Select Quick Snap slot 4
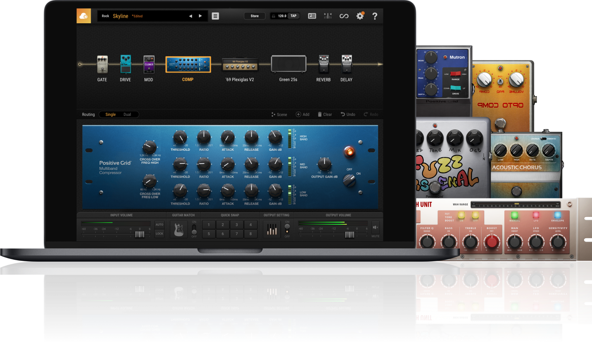This screenshot has width=592, height=343. (x=250, y=225)
